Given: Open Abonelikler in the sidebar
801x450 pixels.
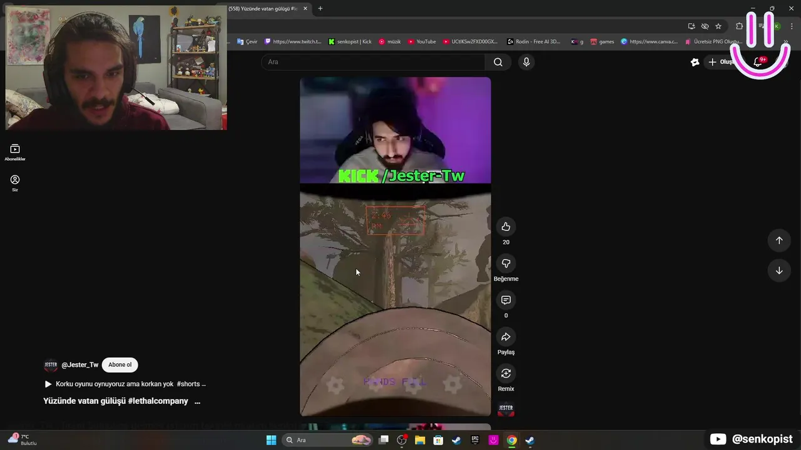Looking at the screenshot, I should point(15,152).
